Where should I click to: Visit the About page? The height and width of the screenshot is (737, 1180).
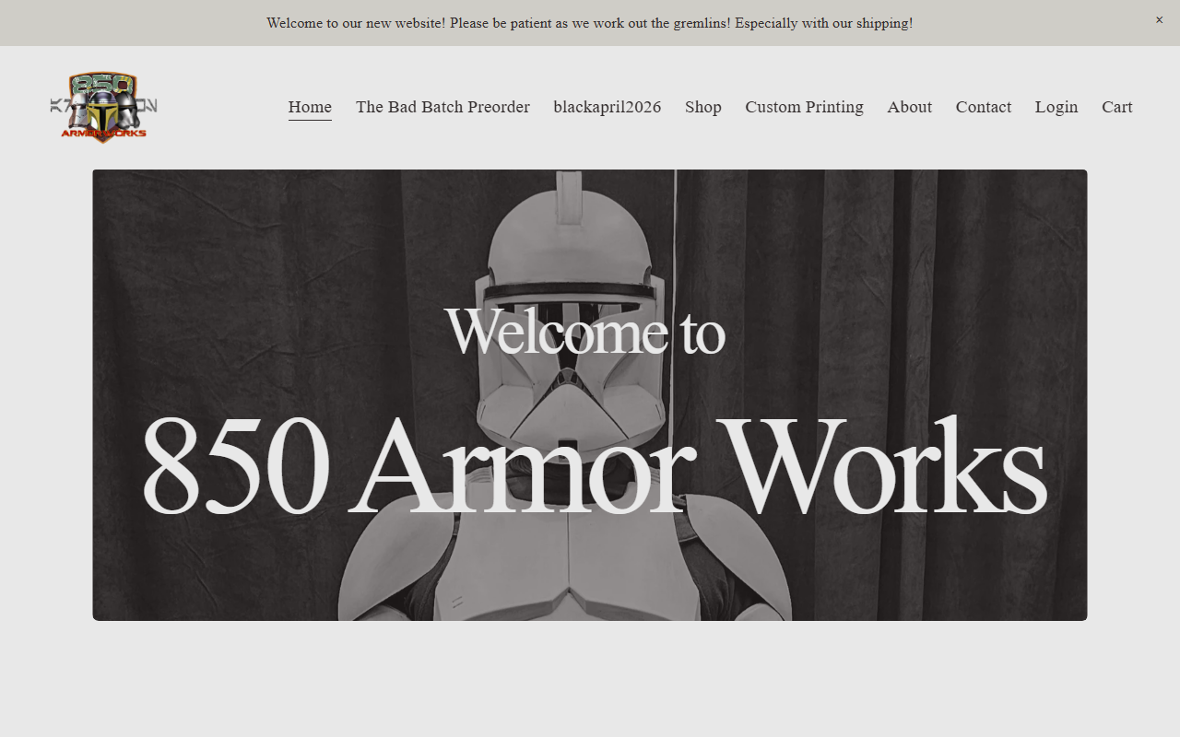pyautogui.click(x=910, y=107)
